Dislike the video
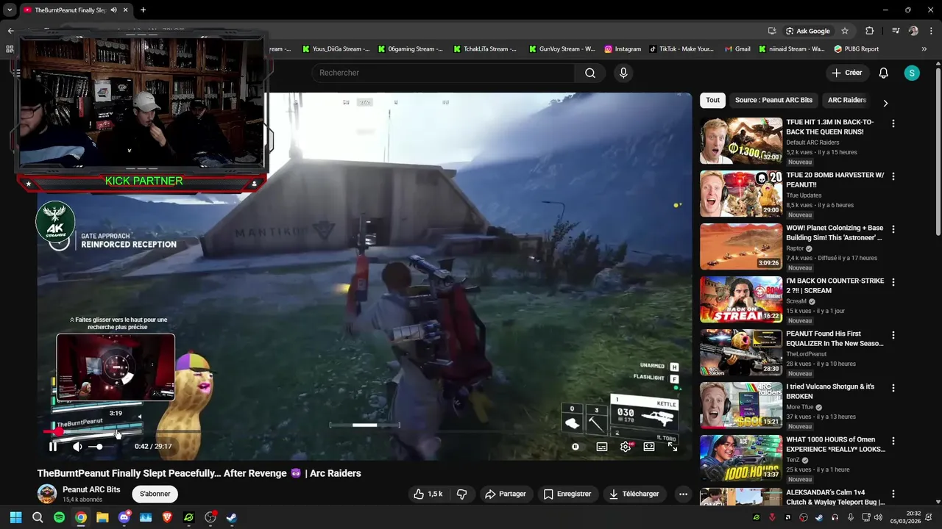Screen dimensions: 942x529 (x=462, y=494)
